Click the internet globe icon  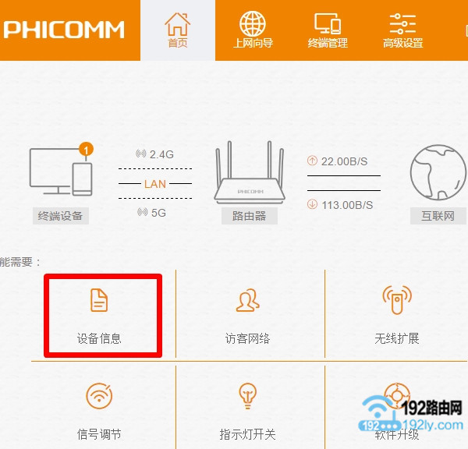[438, 172]
